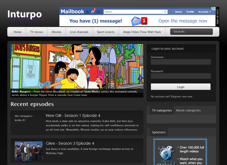Click the sponsor ad globe logo
The height and width of the screenshot is (165, 227).
166,153
